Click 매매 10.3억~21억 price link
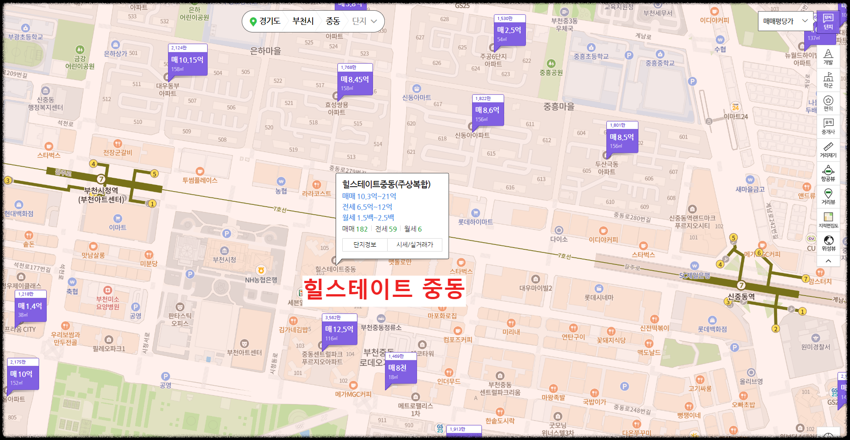This screenshot has width=850, height=440. point(369,196)
